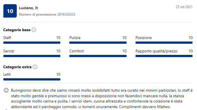Click the Rapporto qualità/prezzo rating bar
Screen dimensions: 197x110
pos(164,56)
